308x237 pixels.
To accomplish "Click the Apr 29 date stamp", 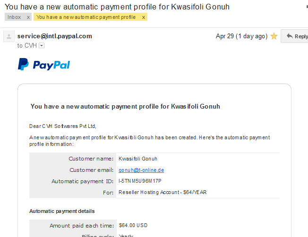I will (x=241, y=36).
